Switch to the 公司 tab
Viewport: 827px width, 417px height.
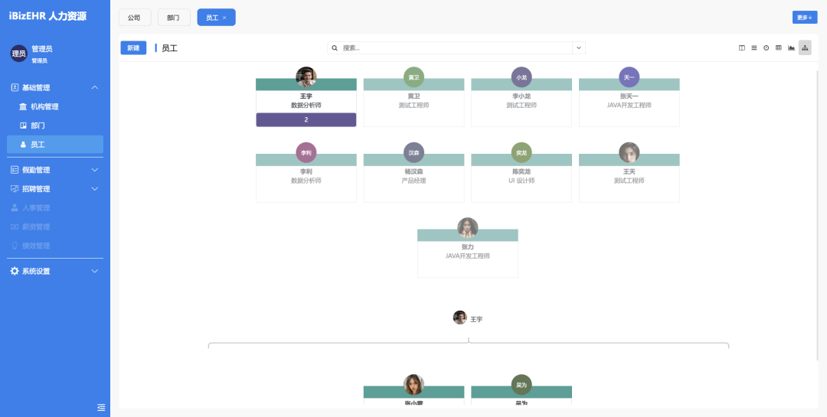pos(135,18)
